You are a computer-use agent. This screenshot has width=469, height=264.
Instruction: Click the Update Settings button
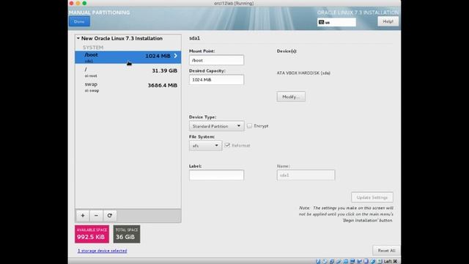[372, 197]
